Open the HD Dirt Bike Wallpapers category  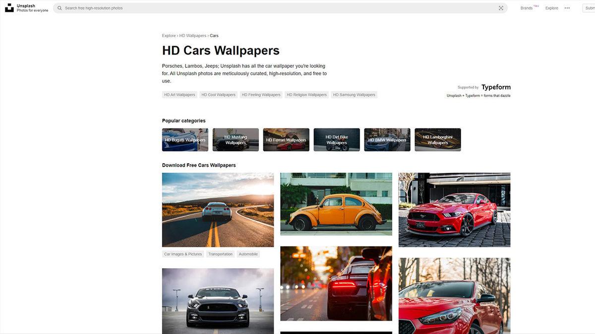[337, 140]
